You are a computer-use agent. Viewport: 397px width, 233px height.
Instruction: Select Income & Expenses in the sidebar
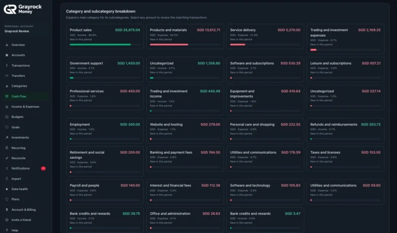pyautogui.click(x=25, y=107)
